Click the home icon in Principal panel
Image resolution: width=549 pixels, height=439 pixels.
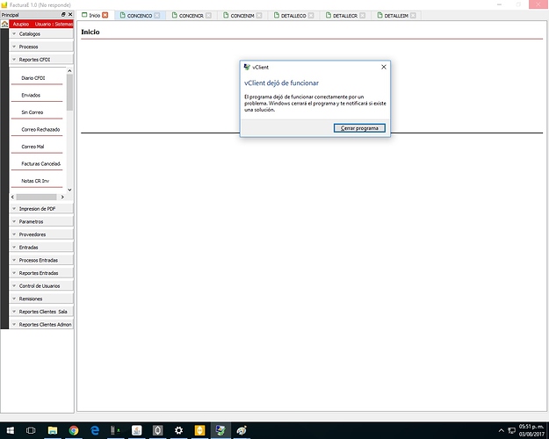pyautogui.click(x=4, y=25)
